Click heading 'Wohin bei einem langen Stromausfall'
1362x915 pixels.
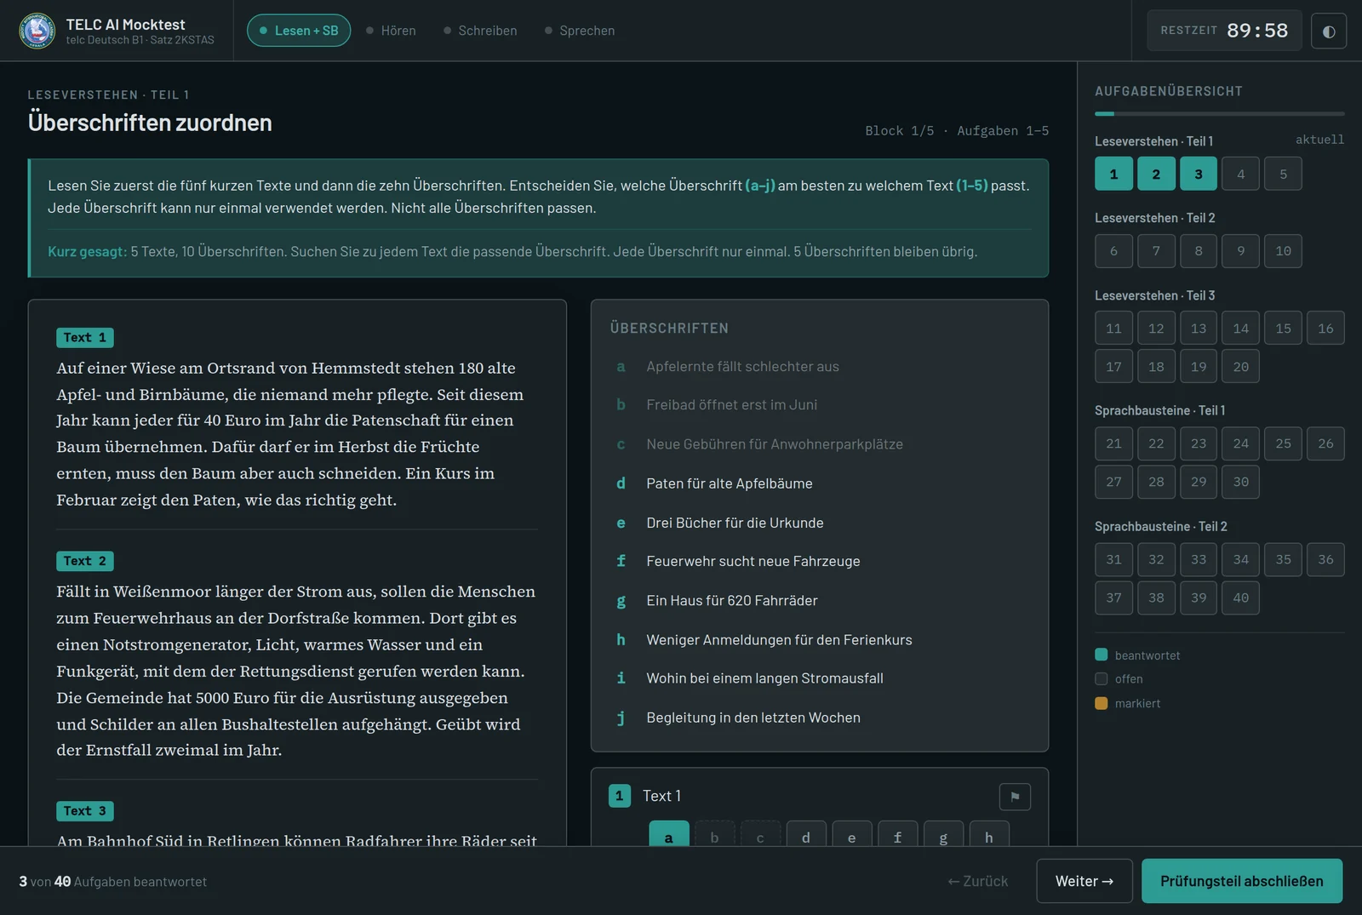pyautogui.click(x=764, y=678)
